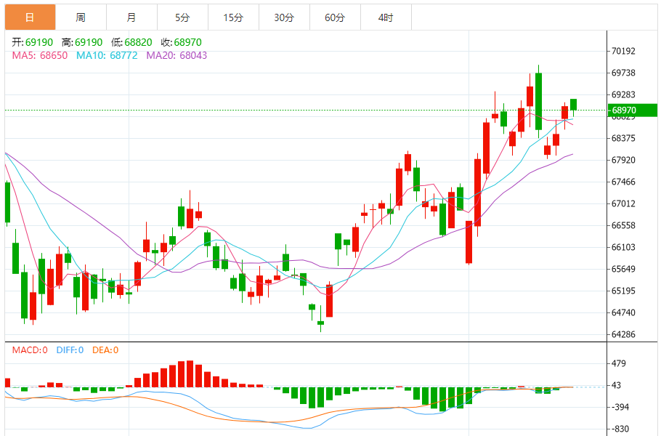
Task: Open the 30分 interval tab
Action: pos(284,17)
